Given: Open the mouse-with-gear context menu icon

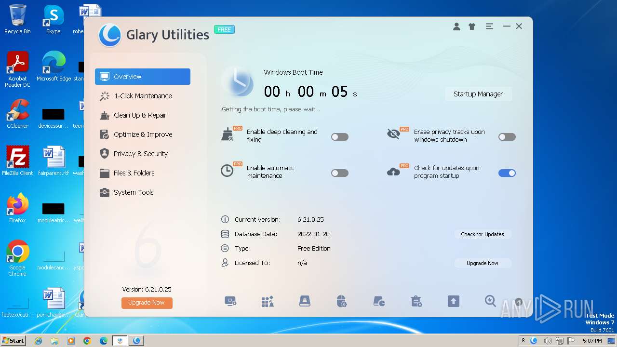Looking at the screenshot, I should coord(342,302).
